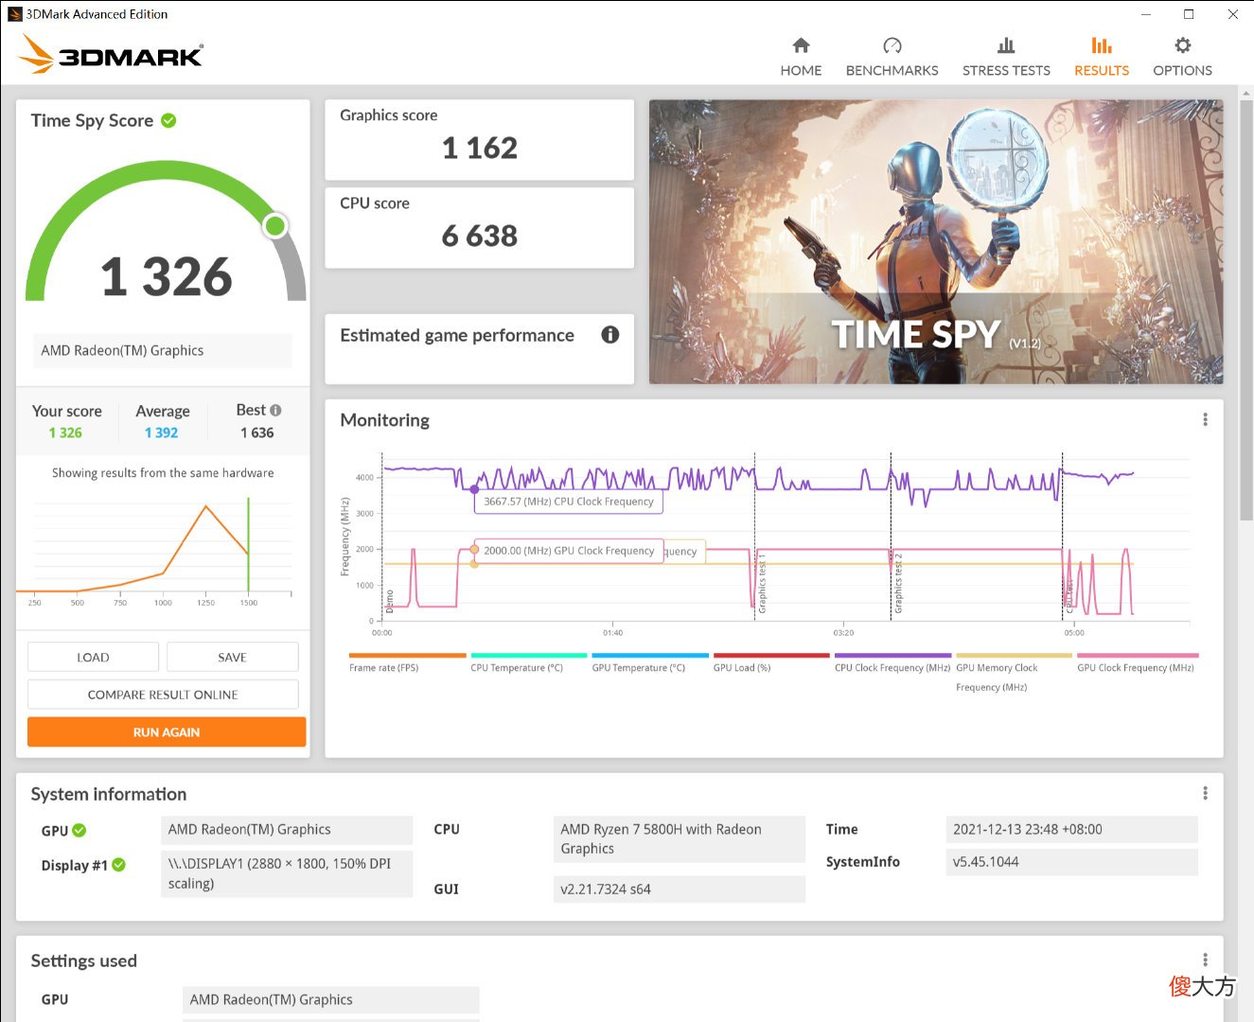Click the Estimated game performance info icon
1254x1022 pixels.
pyautogui.click(x=610, y=334)
